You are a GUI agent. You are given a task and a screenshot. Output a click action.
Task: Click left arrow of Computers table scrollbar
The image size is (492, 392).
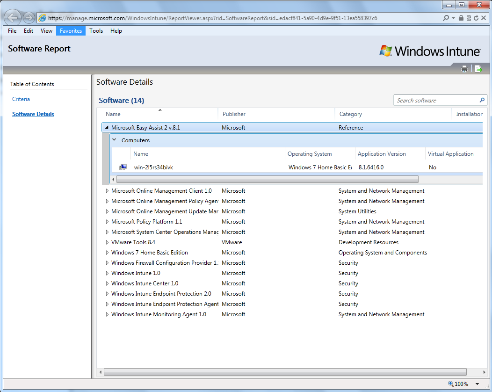[113, 179]
